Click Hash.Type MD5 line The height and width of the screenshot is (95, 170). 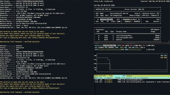coord(10,50)
